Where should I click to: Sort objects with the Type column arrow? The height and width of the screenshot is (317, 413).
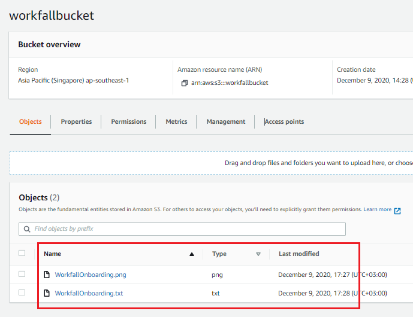(258, 254)
